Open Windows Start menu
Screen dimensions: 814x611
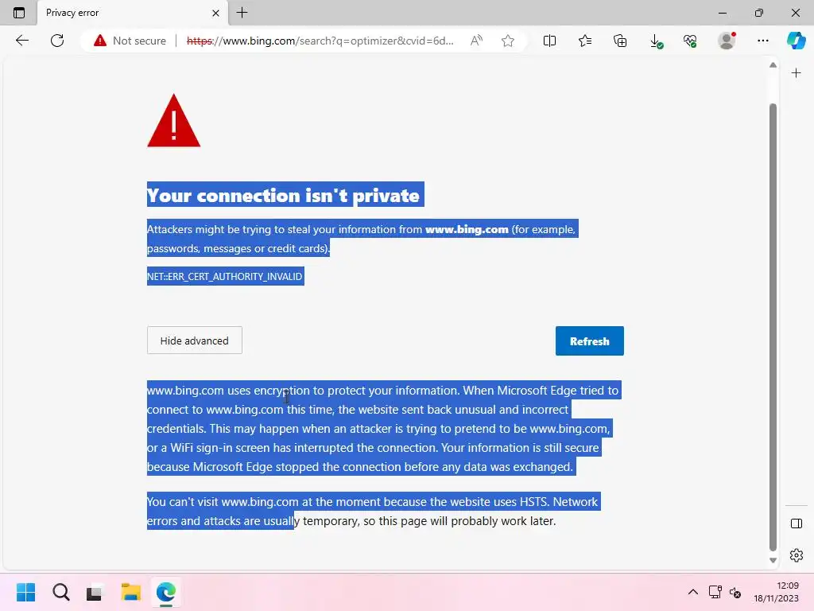[x=25, y=592]
